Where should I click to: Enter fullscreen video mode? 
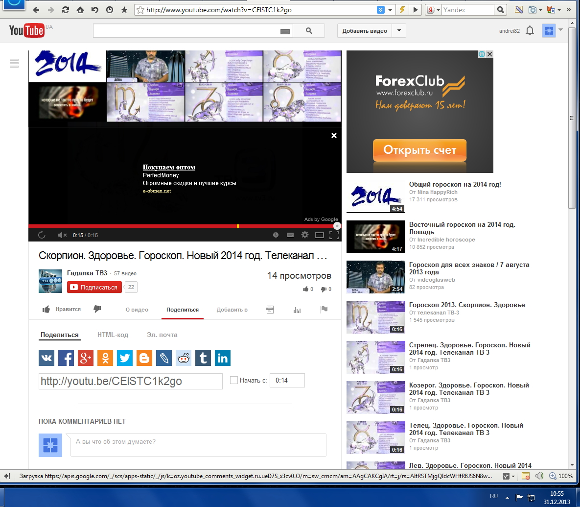click(x=334, y=235)
